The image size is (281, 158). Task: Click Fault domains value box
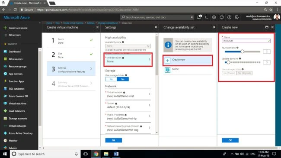click(267, 52)
